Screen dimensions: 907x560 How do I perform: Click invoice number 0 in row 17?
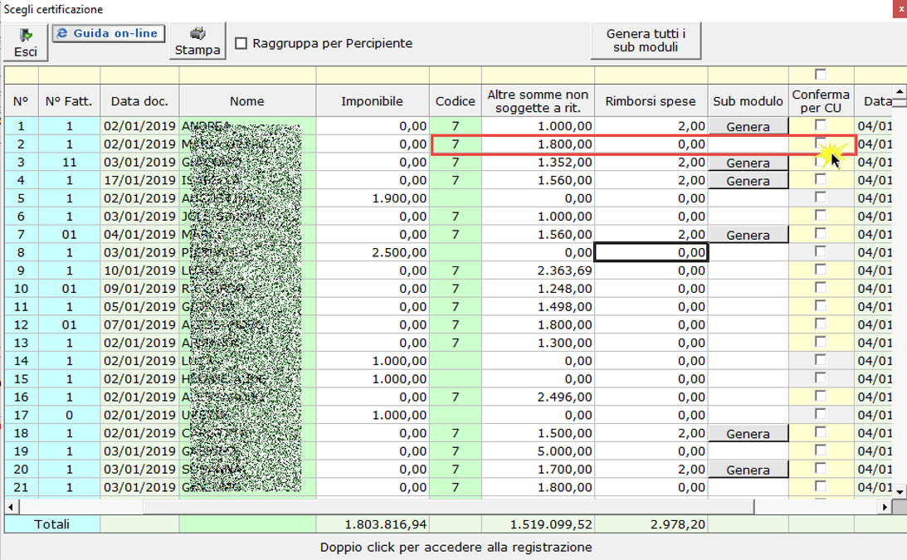click(70, 416)
